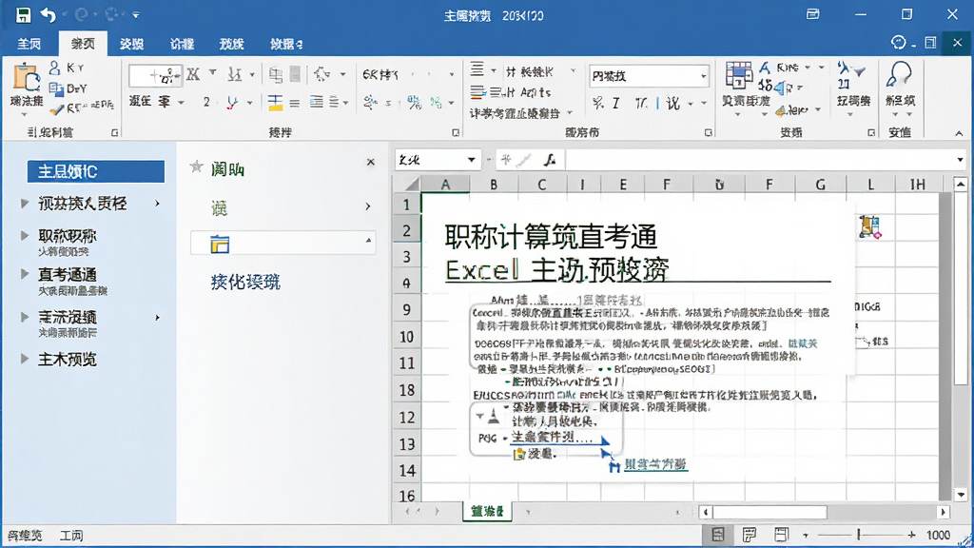Open the 接佬接璣 link in the side panel

[245, 283]
